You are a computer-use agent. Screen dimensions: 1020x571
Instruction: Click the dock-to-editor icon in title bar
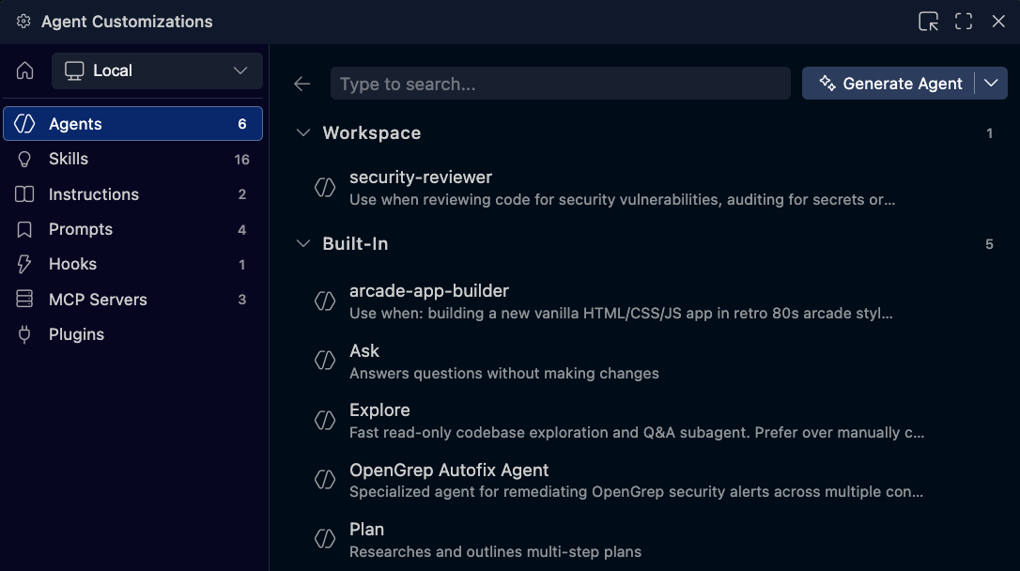pos(927,21)
